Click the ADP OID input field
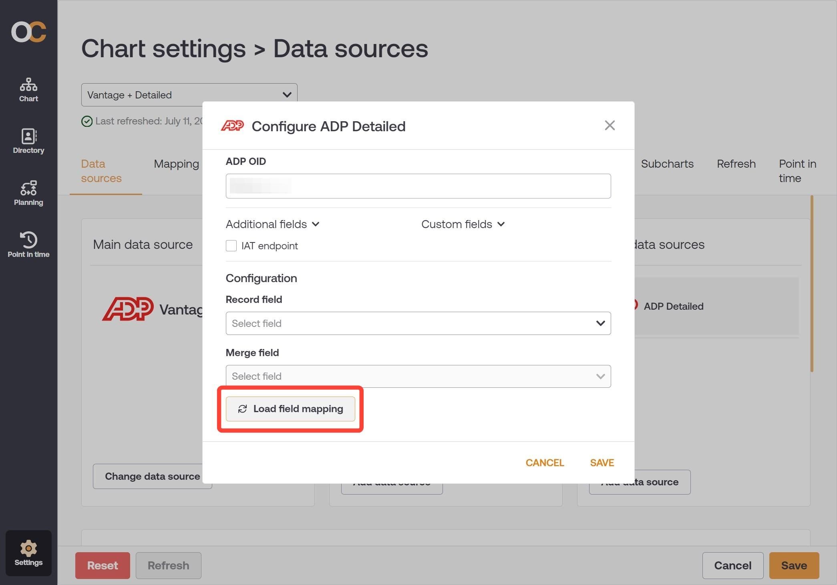 click(418, 186)
